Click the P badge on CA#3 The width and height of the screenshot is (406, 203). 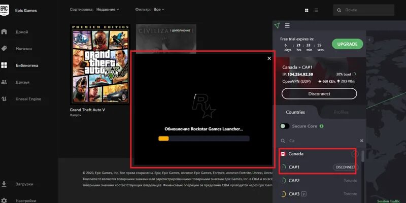tap(304, 194)
